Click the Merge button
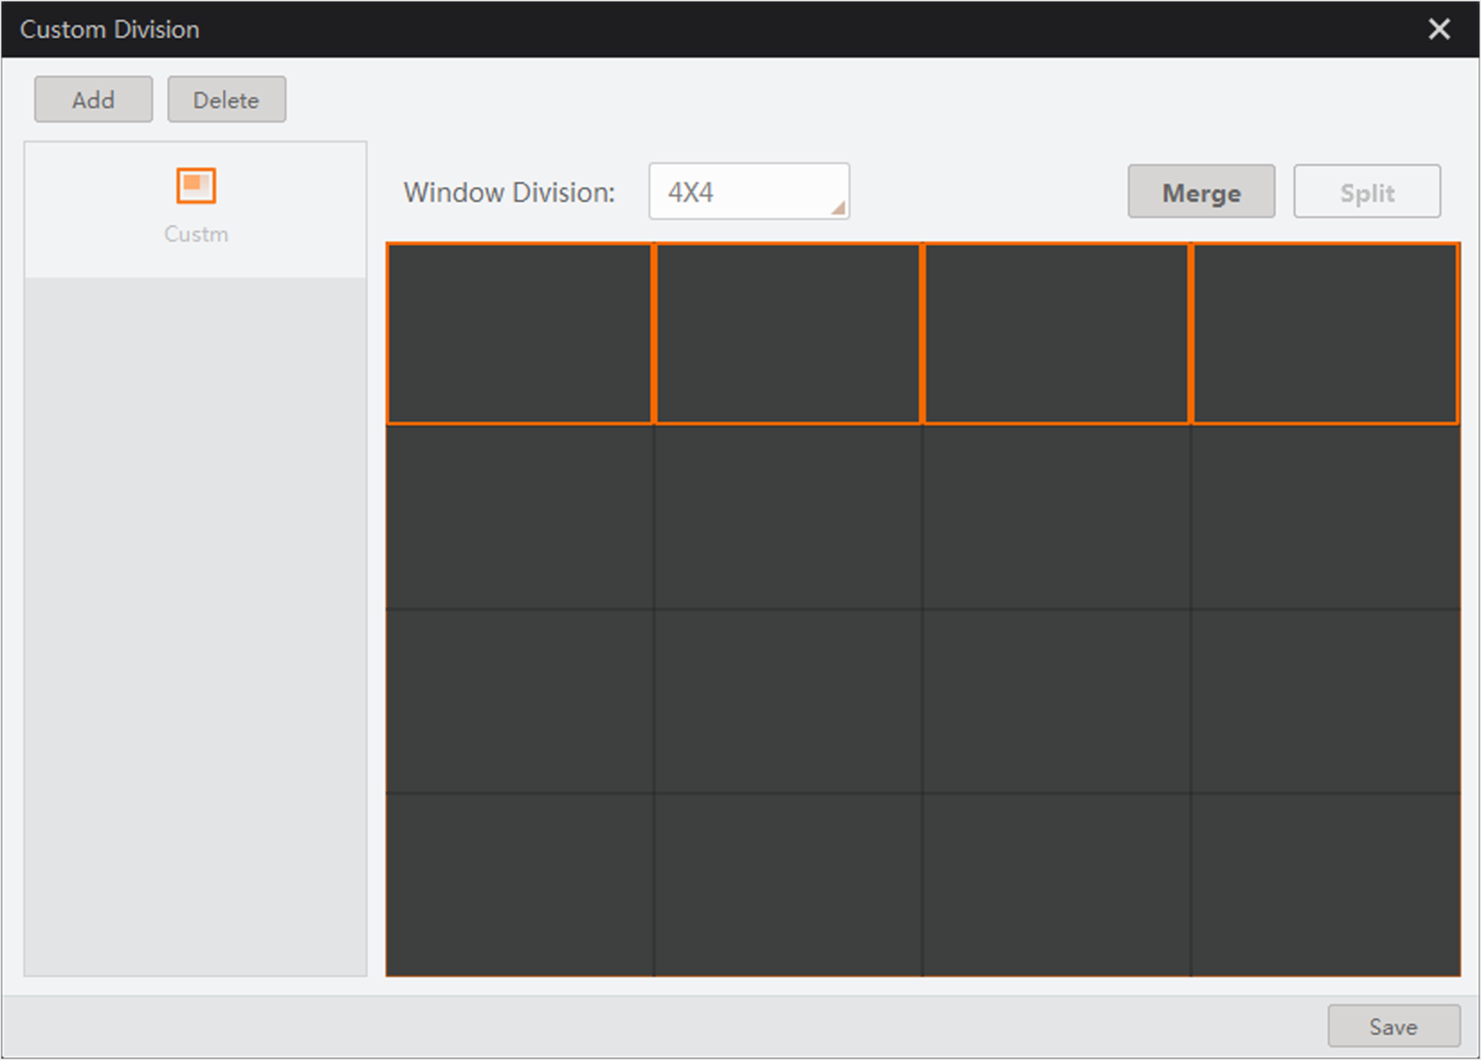The height and width of the screenshot is (1060, 1481). pos(1201,192)
